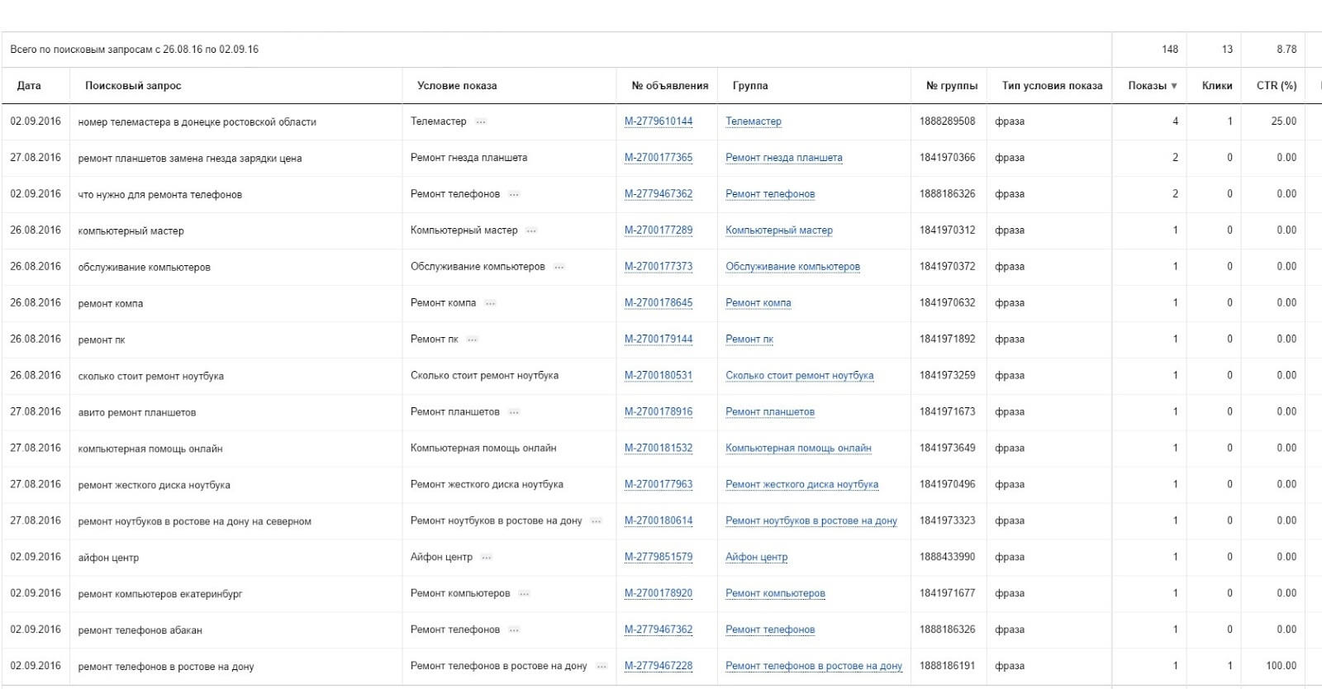The width and height of the screenshot is (1322, 689).
Task: Click the Поисковый запрос column header
Action: coord(133,86)
